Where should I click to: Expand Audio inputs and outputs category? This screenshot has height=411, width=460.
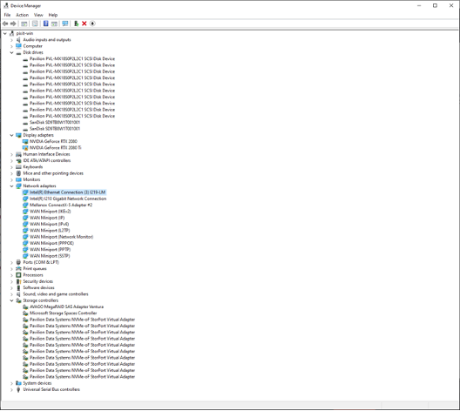tap(11, 39)
